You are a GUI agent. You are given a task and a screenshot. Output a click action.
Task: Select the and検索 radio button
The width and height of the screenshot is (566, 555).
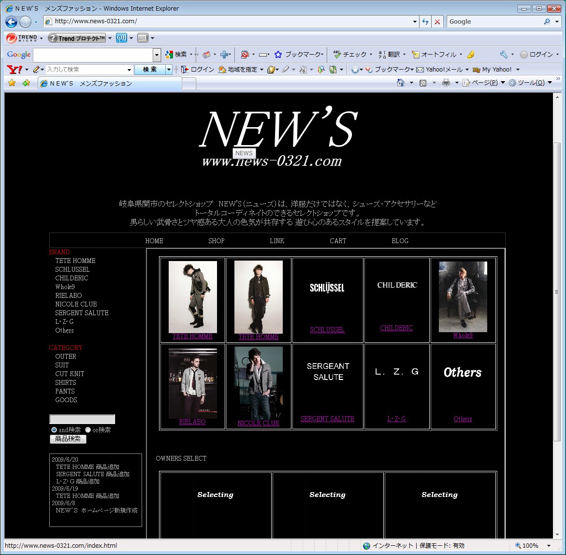54,430
